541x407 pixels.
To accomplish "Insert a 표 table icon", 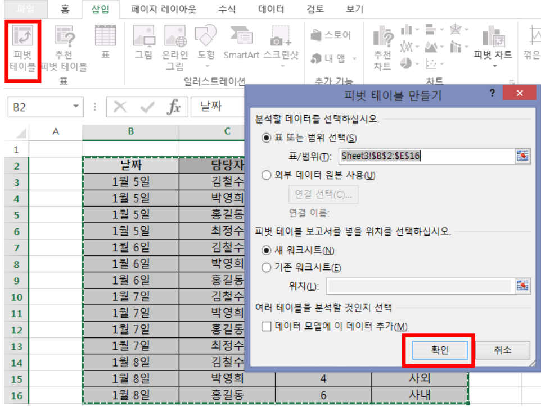I will [105, 42].
